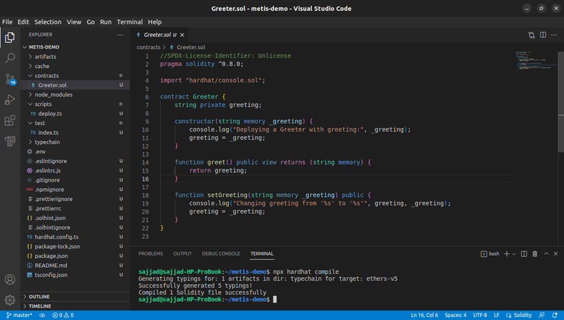Open the notifications bell in status bar
Image resolution: width=564 pixels, height=320 pixels.
(554, 315)
